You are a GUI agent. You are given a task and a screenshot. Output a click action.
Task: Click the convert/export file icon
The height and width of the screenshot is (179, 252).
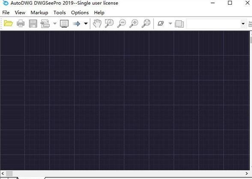point(45,24)
